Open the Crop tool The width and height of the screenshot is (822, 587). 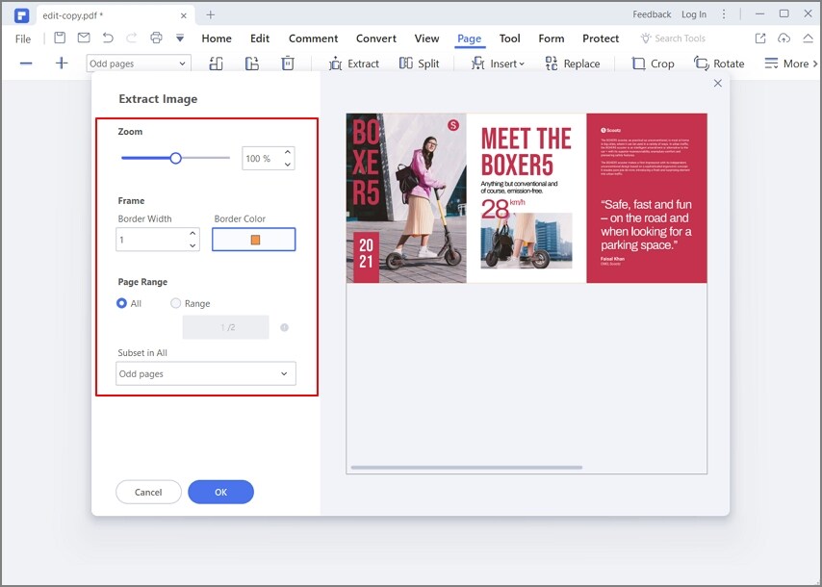(x=654, y=64)
